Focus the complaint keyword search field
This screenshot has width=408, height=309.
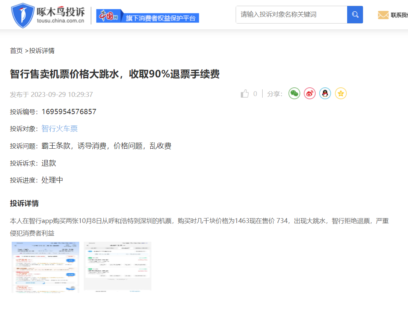[x=292, y=15]
